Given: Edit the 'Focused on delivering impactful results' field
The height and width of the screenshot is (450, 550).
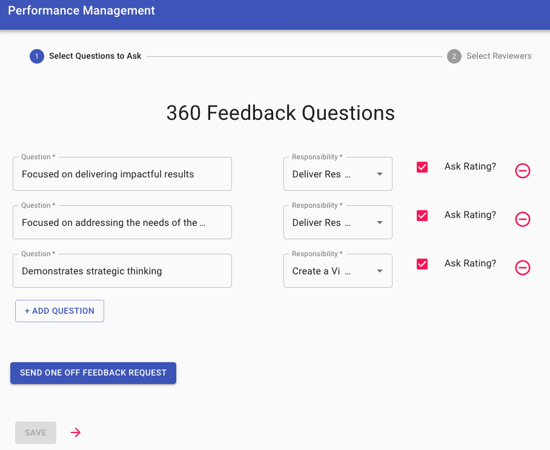Looking at the screenshot, I should point(122,174).
